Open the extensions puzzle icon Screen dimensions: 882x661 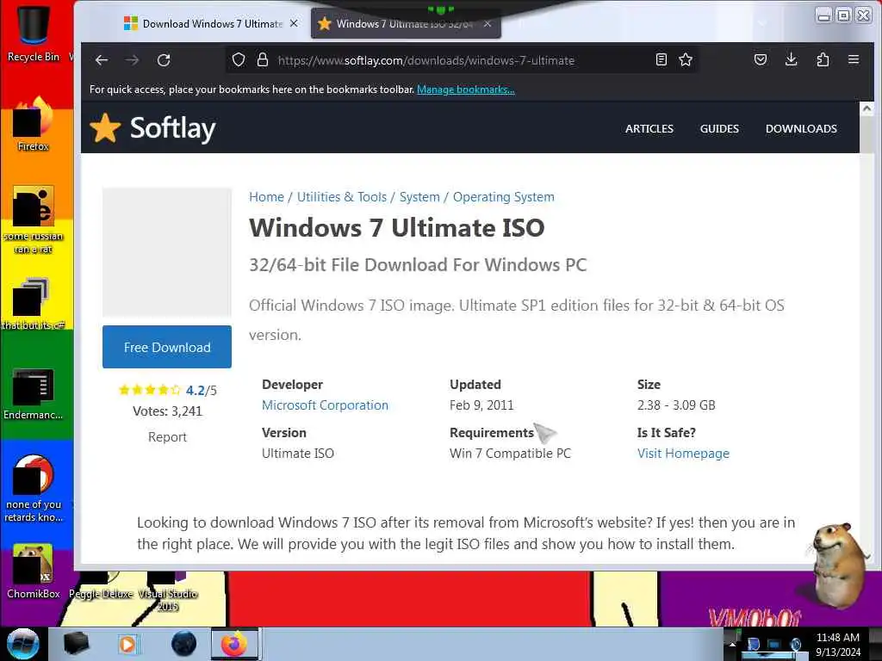point(823,59)
